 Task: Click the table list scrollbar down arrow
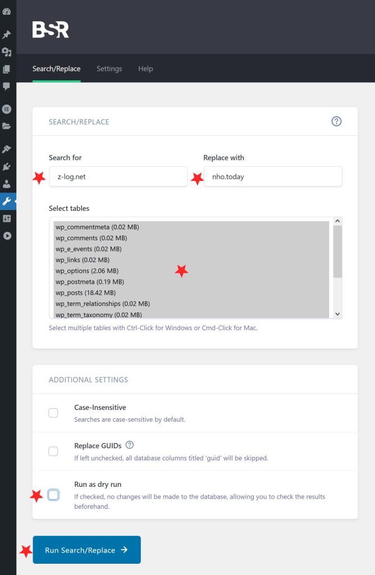coord(337,314)
